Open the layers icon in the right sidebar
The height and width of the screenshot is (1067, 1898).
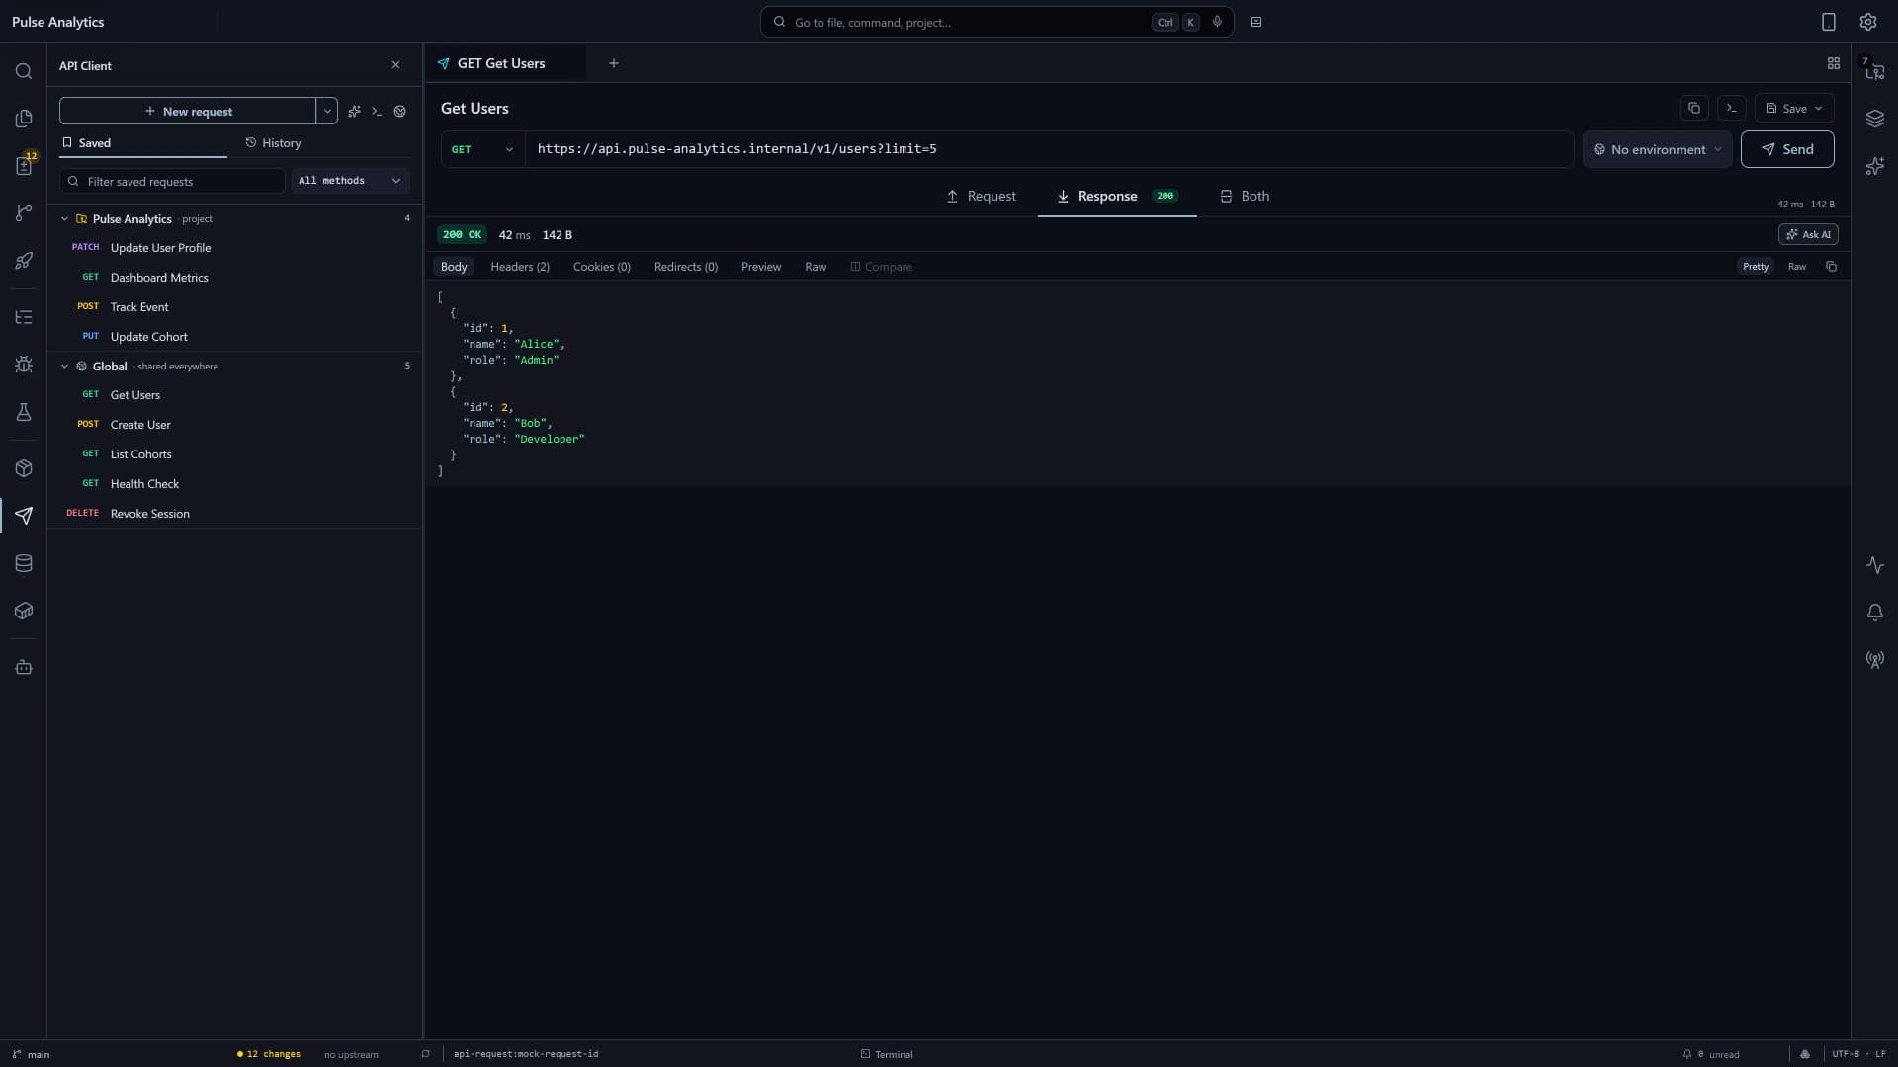tap(1875, 119)
